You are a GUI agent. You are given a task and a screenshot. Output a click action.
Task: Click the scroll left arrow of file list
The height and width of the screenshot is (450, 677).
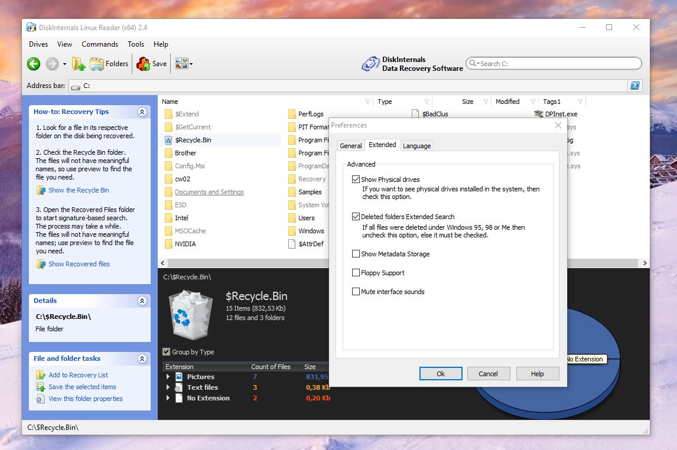pyautogui.click(x=163, y=263)
